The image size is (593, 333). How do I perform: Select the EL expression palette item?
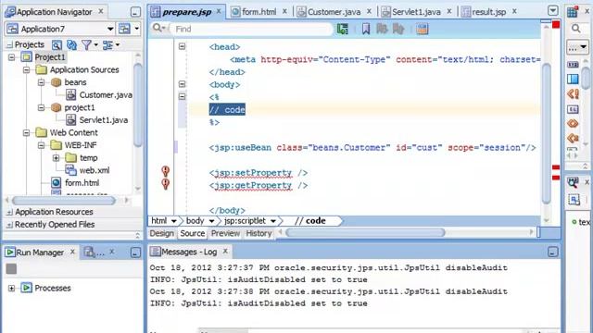pos(573,109)
